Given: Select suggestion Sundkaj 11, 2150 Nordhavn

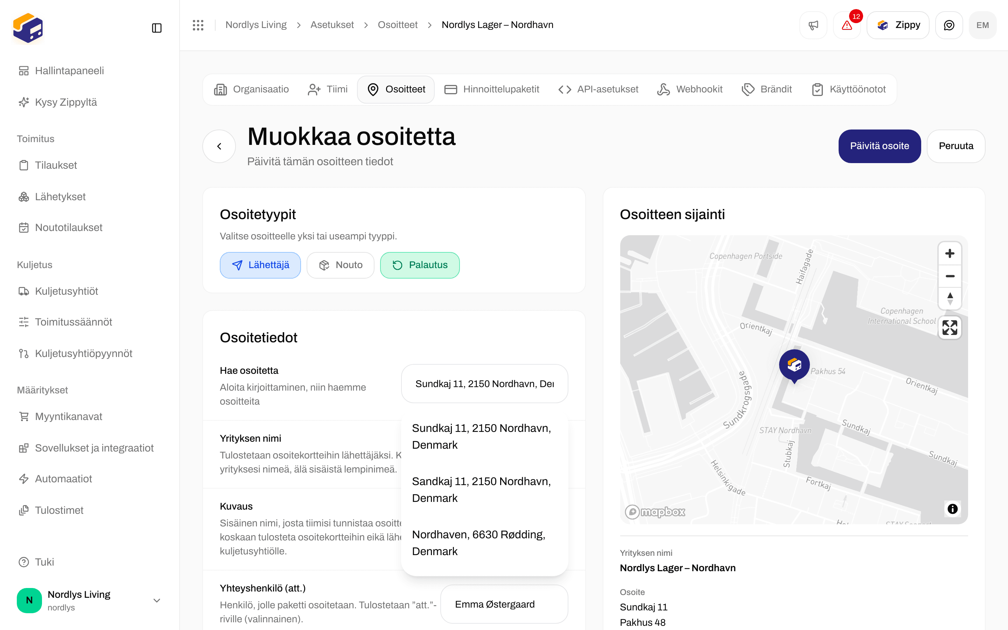Looking at the screenshot, I should tap(484, 436).
